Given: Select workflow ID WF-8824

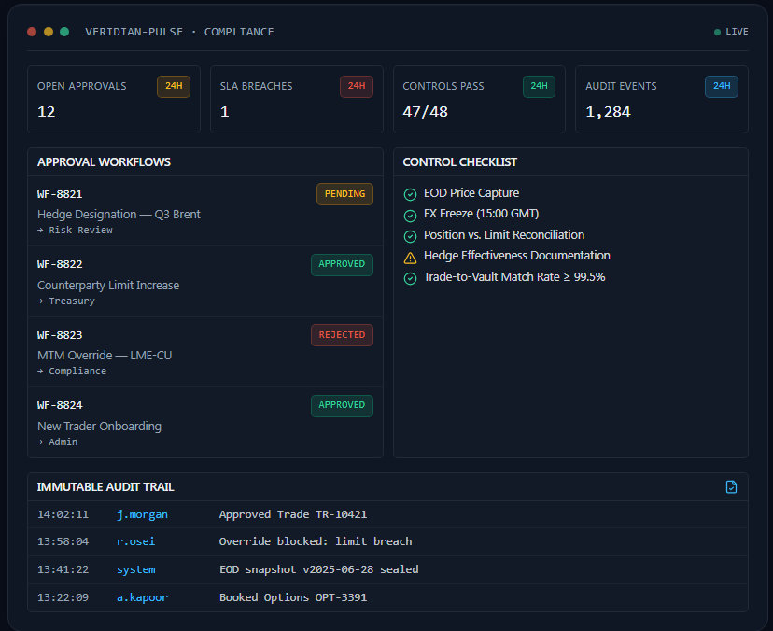Looking at the screenshot, I should click(60, 406).
